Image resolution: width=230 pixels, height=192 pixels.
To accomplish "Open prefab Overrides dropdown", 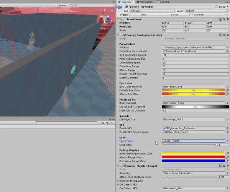I will (210, 15).
